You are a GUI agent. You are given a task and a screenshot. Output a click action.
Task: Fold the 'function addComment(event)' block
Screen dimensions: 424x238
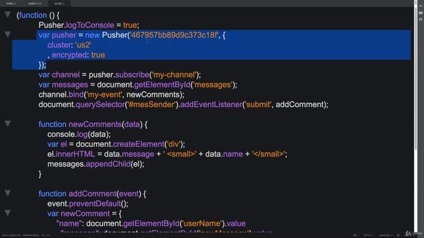pos(7,193)
